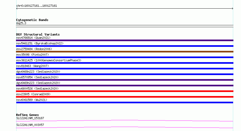
Task: Click the cytogenetic band 6q25.3 bar
Action: coord(125,26)
